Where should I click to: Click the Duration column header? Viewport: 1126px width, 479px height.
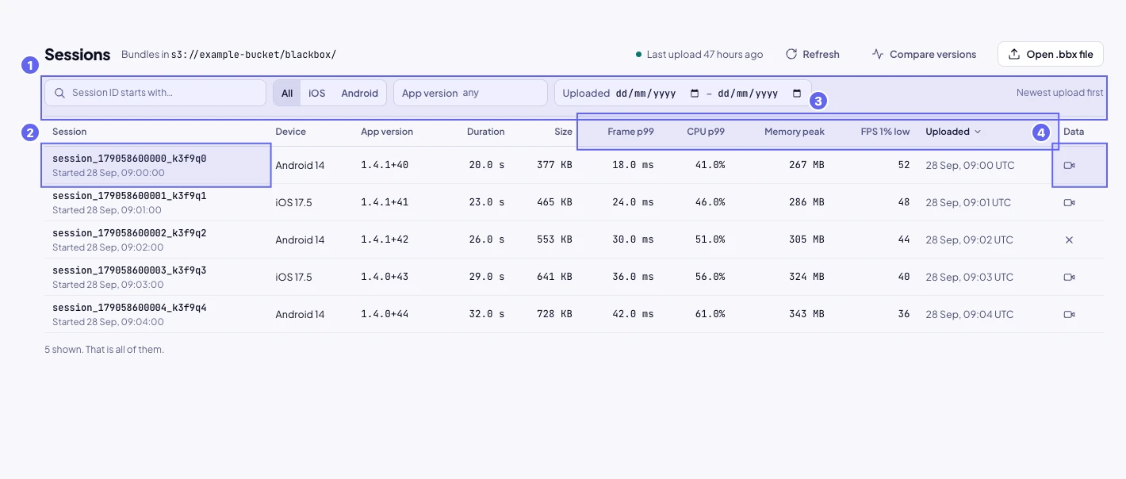[x=486, y=132]
